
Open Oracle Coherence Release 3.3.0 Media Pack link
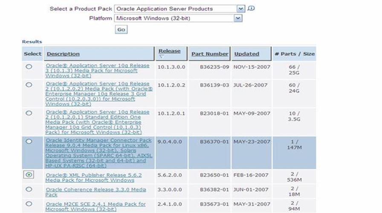tap(96, 192)
